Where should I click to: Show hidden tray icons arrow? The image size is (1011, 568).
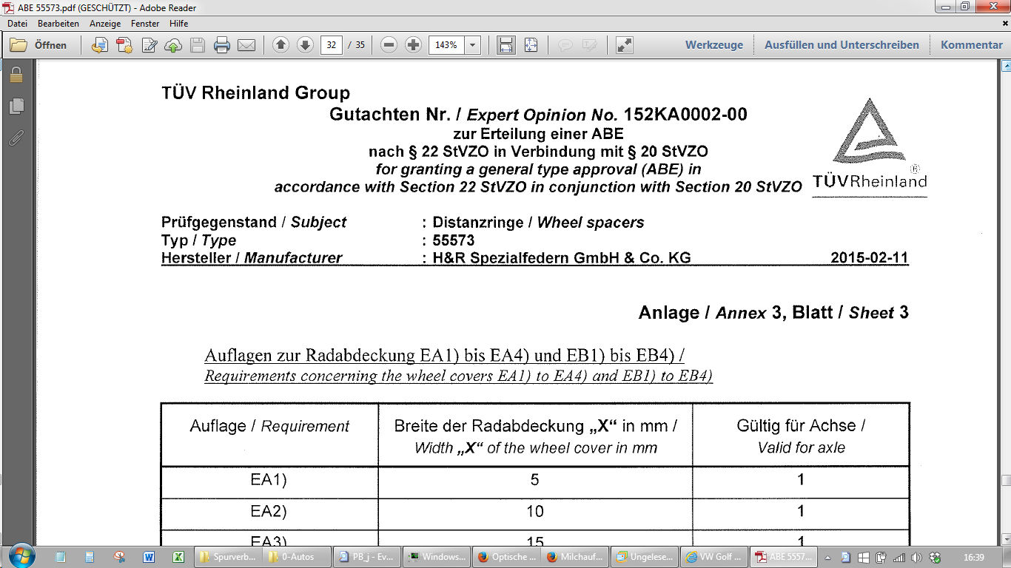pos(827,557)
